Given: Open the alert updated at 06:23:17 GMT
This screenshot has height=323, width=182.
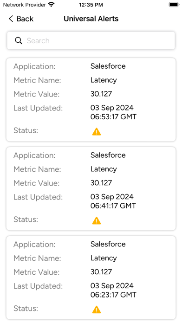Looking at the screenshot, I should coord(91,278).
